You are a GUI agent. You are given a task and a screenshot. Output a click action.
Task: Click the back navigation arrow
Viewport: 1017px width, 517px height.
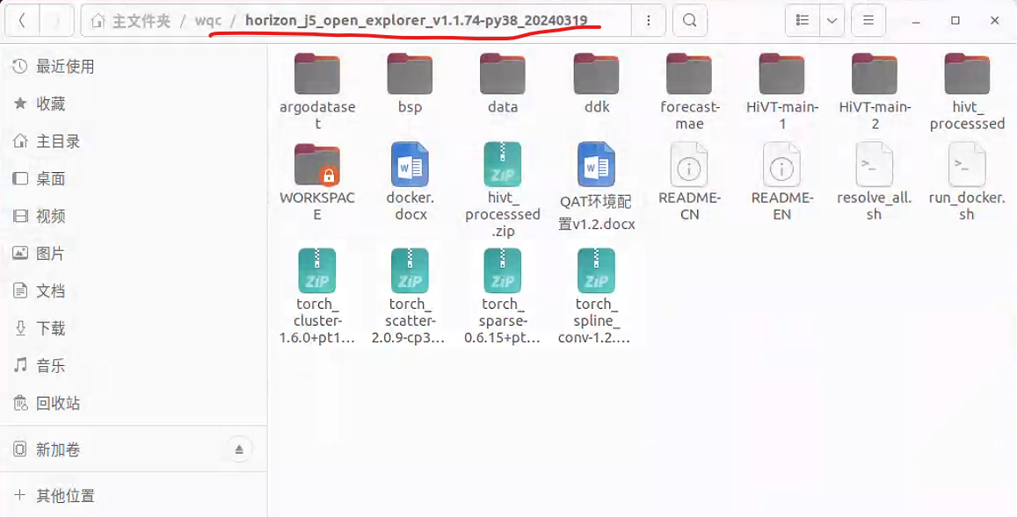[22, 21]
